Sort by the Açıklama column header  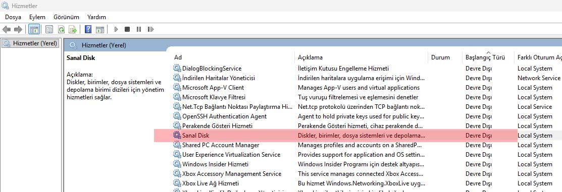[311, 57]
